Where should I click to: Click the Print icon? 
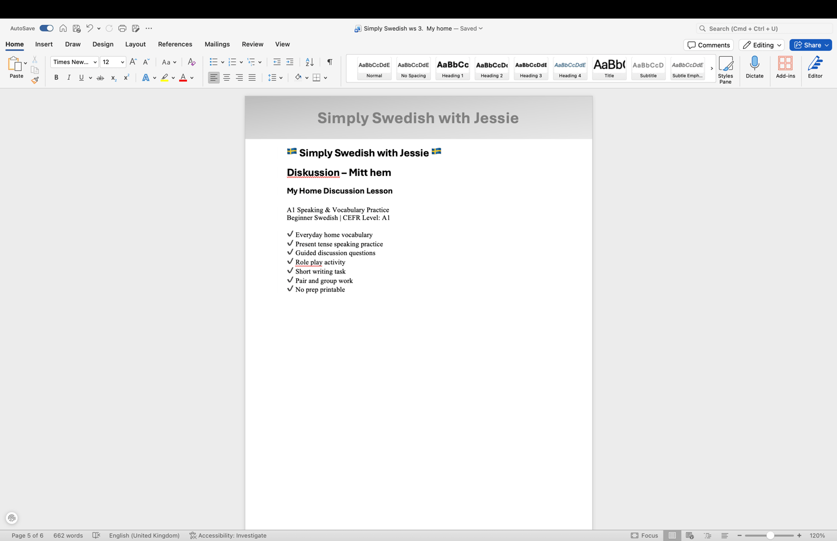(122, 28)
